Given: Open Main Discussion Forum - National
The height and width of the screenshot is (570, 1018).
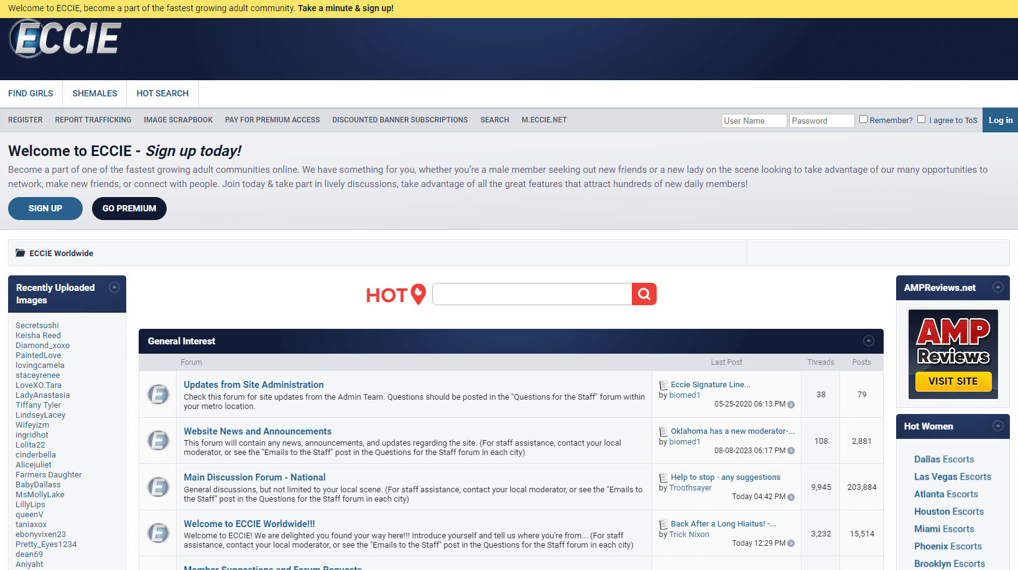Looking at the screenshot, I should click(x=254, y=477).
